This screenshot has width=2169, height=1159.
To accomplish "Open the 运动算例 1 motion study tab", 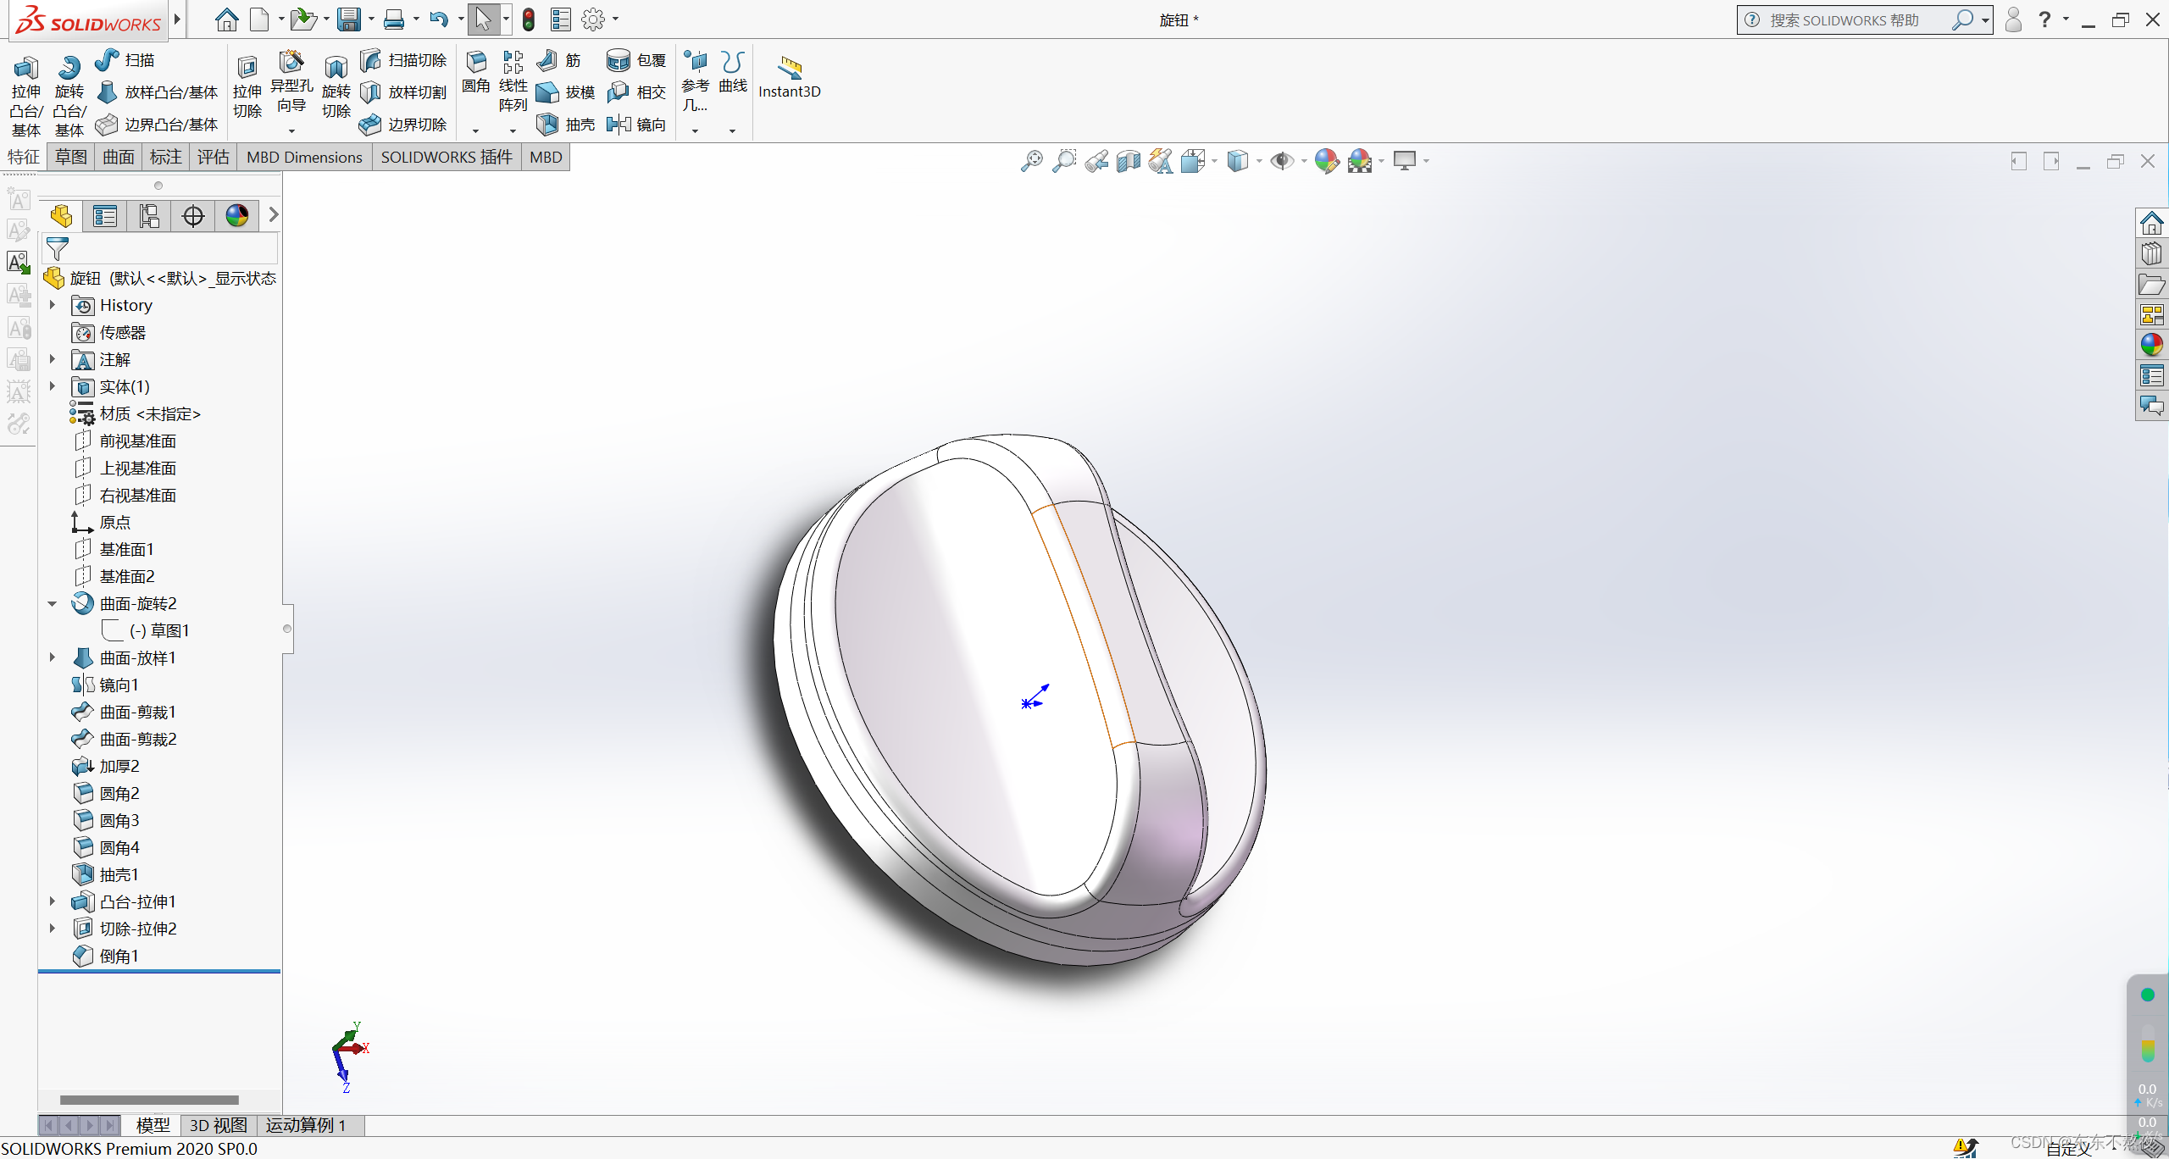I will pyautogui.click(x=306, y=1125).
